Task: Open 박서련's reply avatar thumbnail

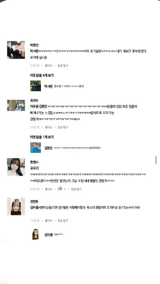Action: [x=36, y=86]
